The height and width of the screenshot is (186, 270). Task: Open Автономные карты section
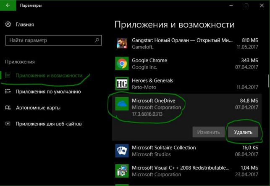pos(38,108)
